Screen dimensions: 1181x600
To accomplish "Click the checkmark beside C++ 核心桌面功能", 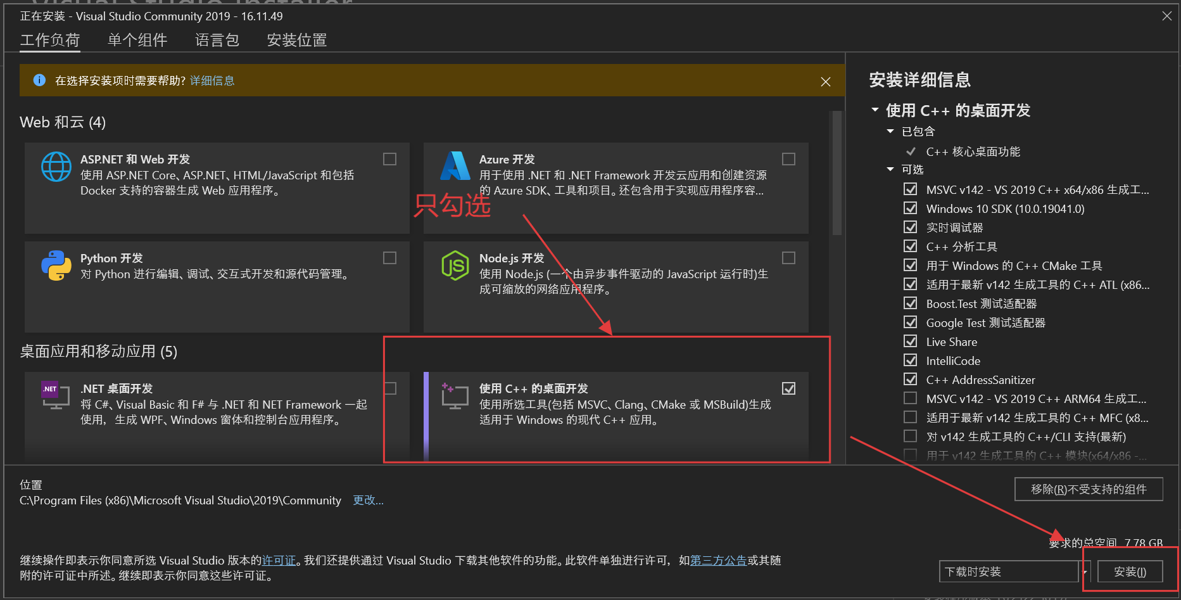I will [x=911, y=151].
